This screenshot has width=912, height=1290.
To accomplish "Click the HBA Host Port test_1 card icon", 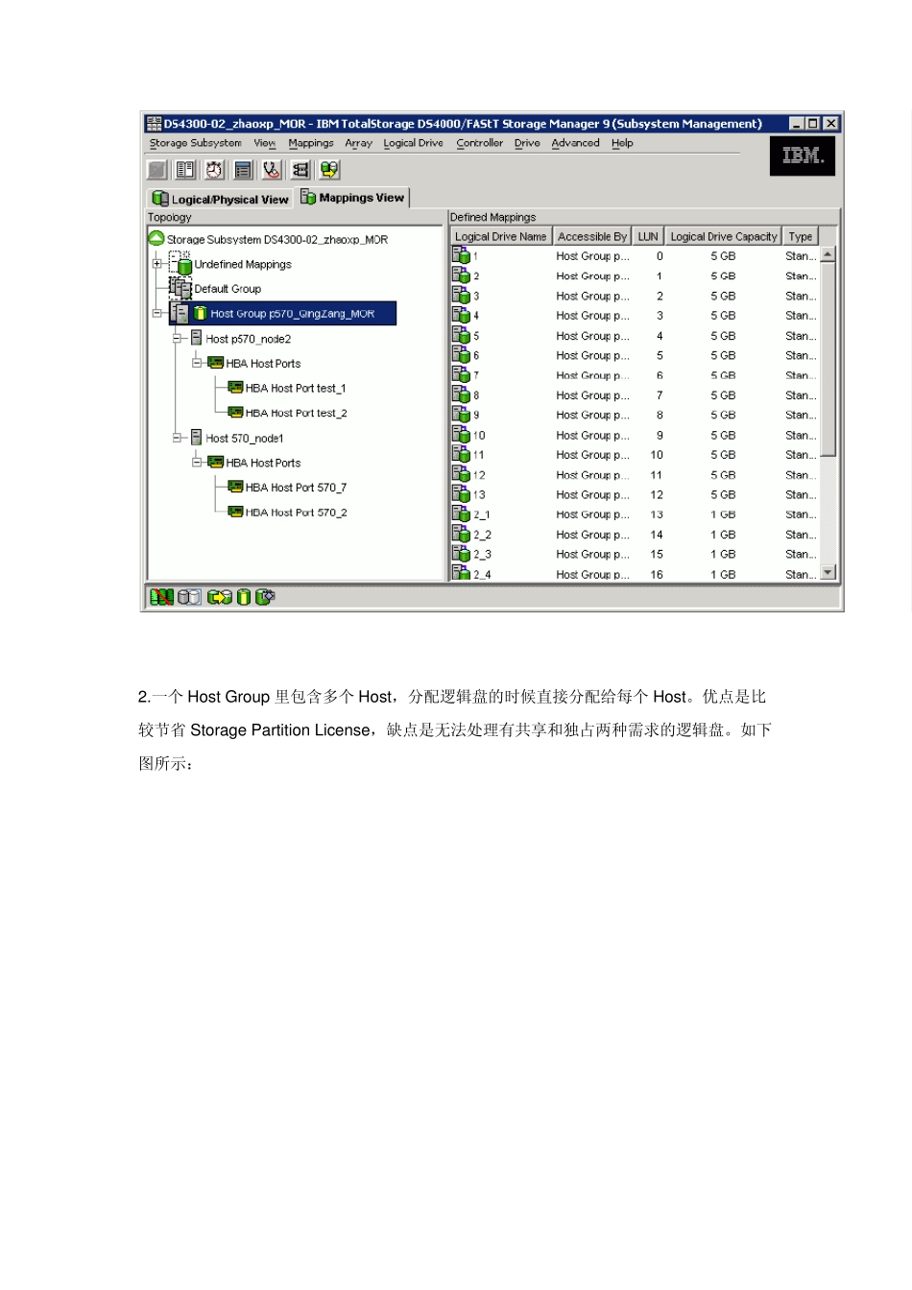I will click(x=235, y=388).
